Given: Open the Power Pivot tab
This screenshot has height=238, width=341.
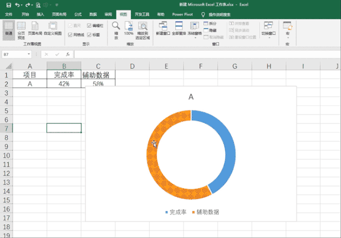Looking at the screenshot, I should click(183, 14).
